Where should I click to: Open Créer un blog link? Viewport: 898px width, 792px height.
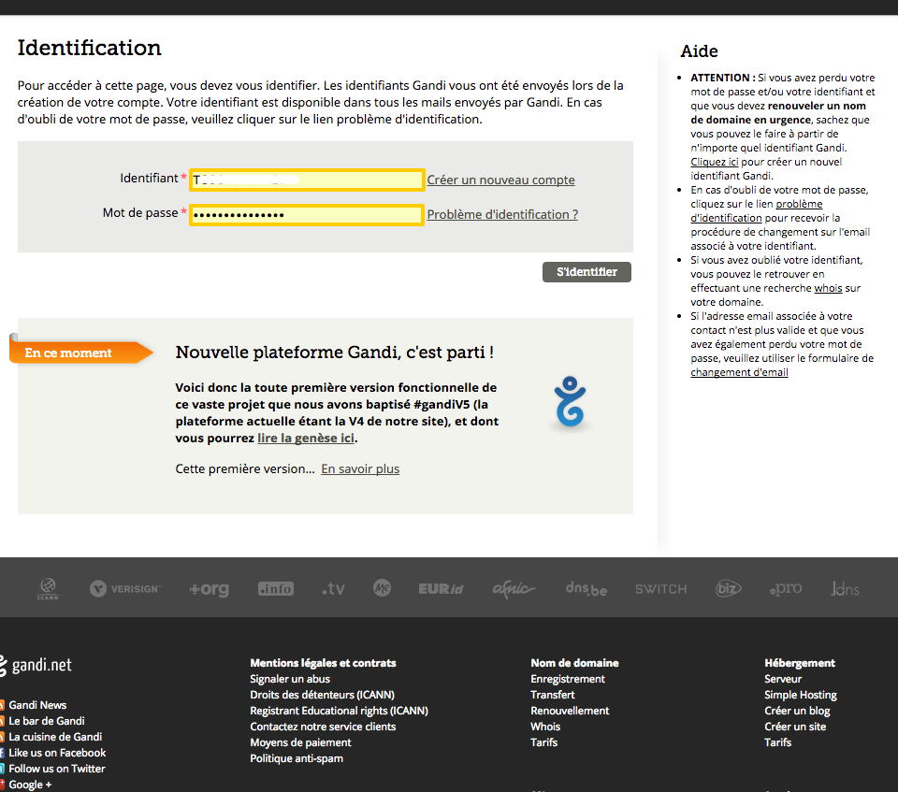pos(797,711)
